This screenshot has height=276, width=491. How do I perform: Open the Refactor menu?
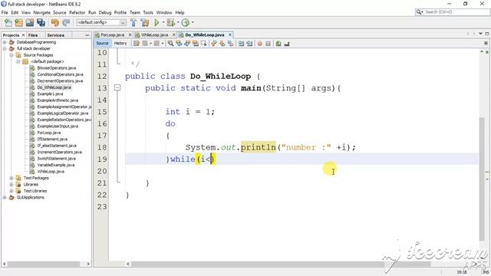coord(77,12)
